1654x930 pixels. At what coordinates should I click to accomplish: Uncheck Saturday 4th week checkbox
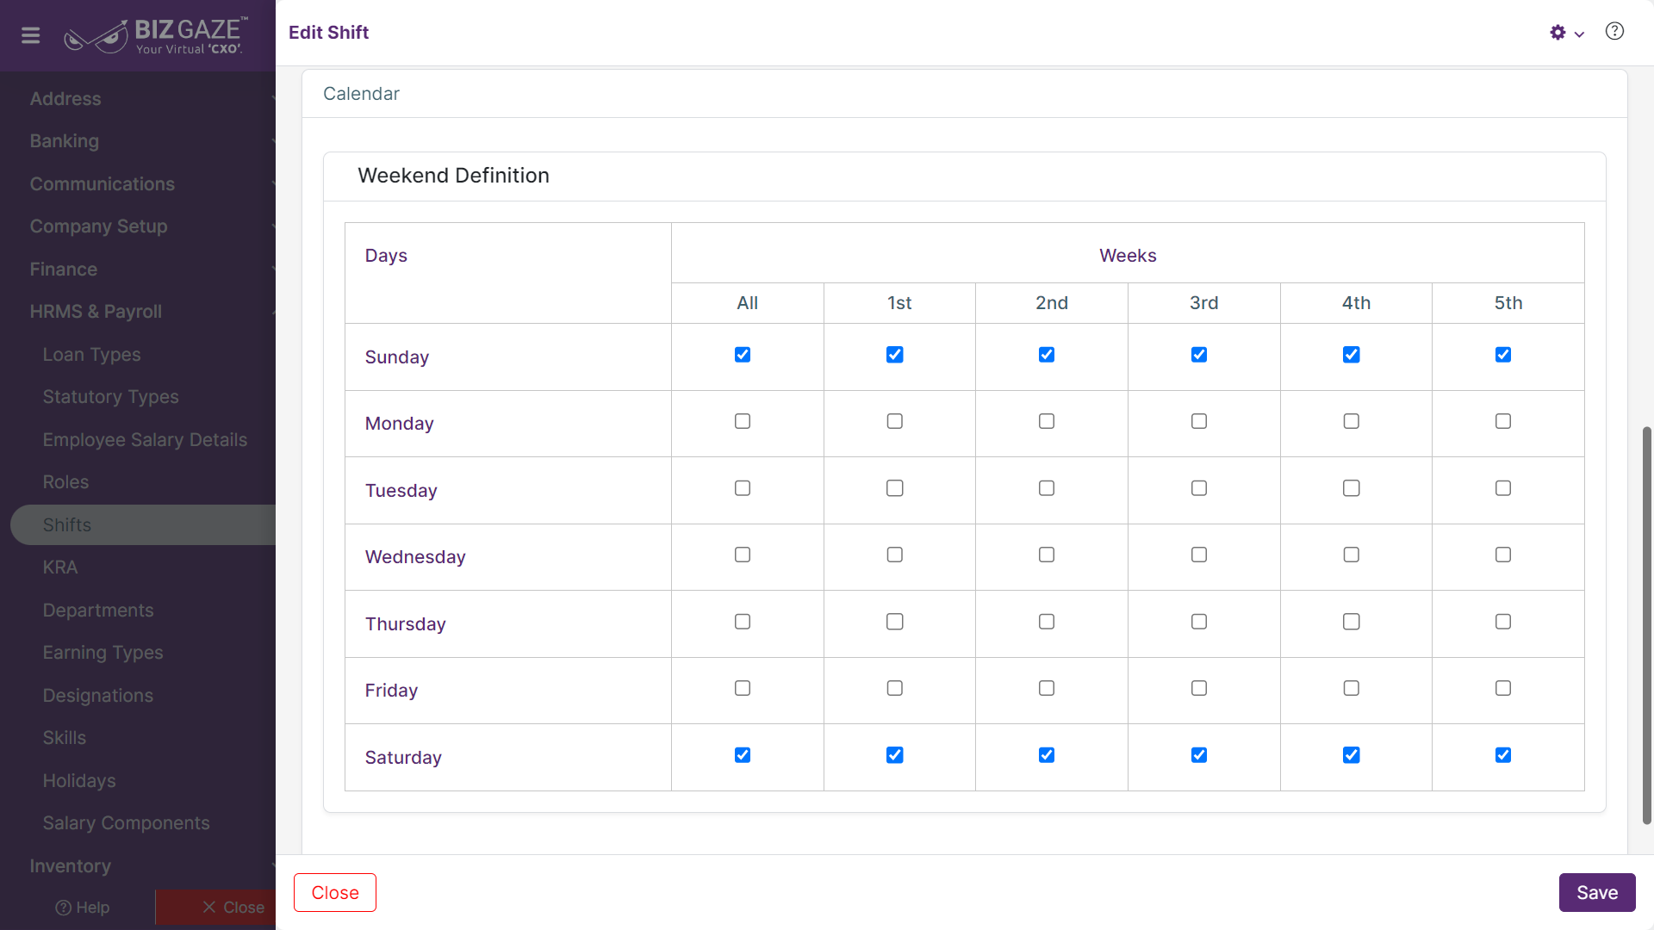[x=1352, y=755]
